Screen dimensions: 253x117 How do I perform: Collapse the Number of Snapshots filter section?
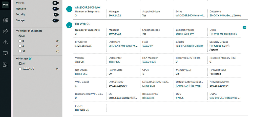[17, 31]
